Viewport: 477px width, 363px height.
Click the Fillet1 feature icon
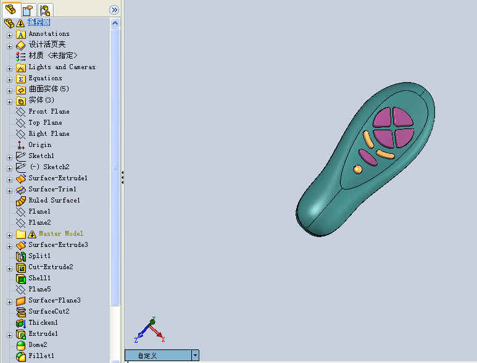click(21, 356)
